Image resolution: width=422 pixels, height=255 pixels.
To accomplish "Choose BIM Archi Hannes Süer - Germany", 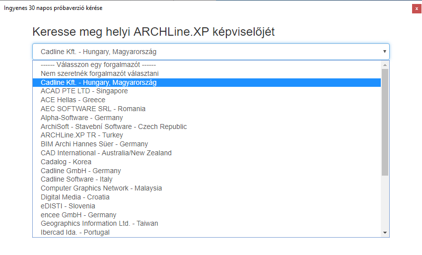I will point(207,144).
